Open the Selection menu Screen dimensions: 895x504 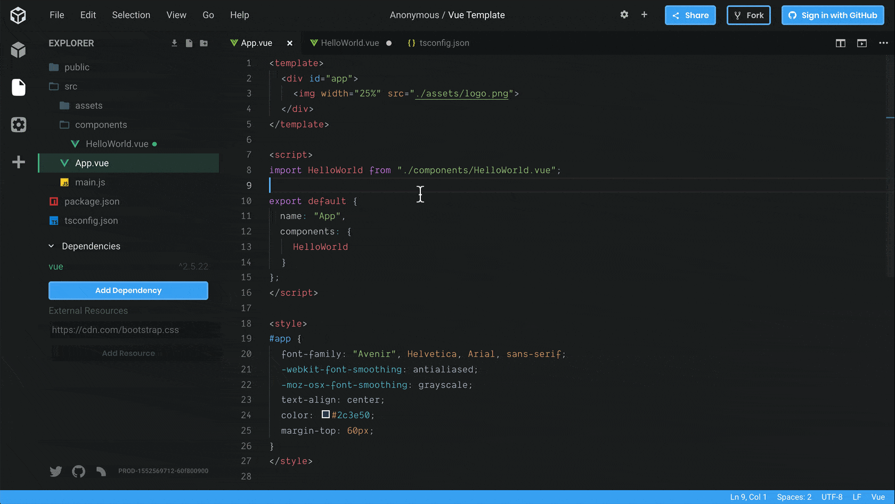[x=131, y=15]
